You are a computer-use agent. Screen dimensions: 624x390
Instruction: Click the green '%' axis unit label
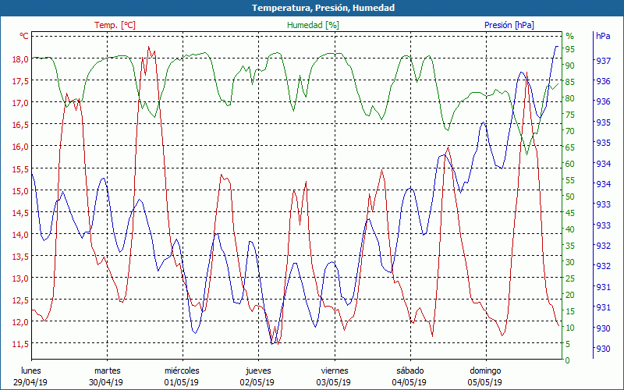pos(570,36)
